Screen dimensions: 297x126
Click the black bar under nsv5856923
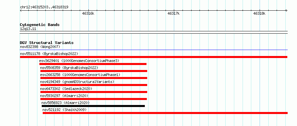coord(93,106)
